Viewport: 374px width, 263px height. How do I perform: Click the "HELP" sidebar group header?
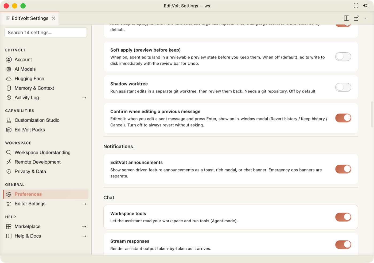[x=10, y=217]
